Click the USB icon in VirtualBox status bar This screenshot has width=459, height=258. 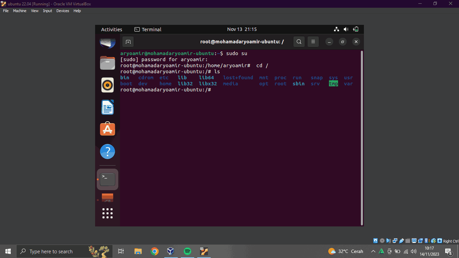pyautogui.click(x=402, y=241)
